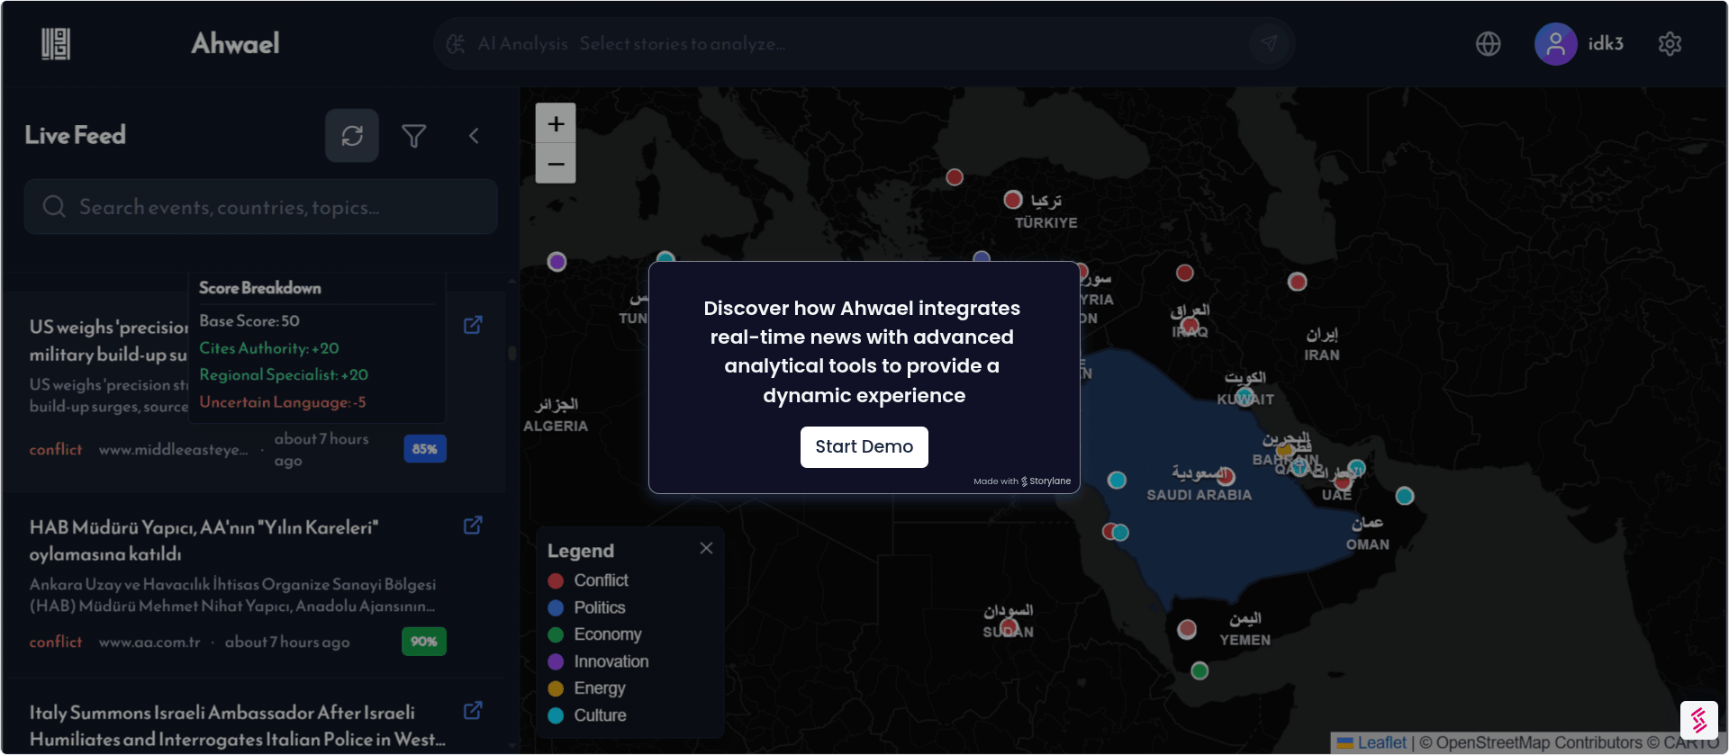Send the AI Analysis request arrow
This screenshot has width=1729, height=755.
click(x=1269, y=43)
